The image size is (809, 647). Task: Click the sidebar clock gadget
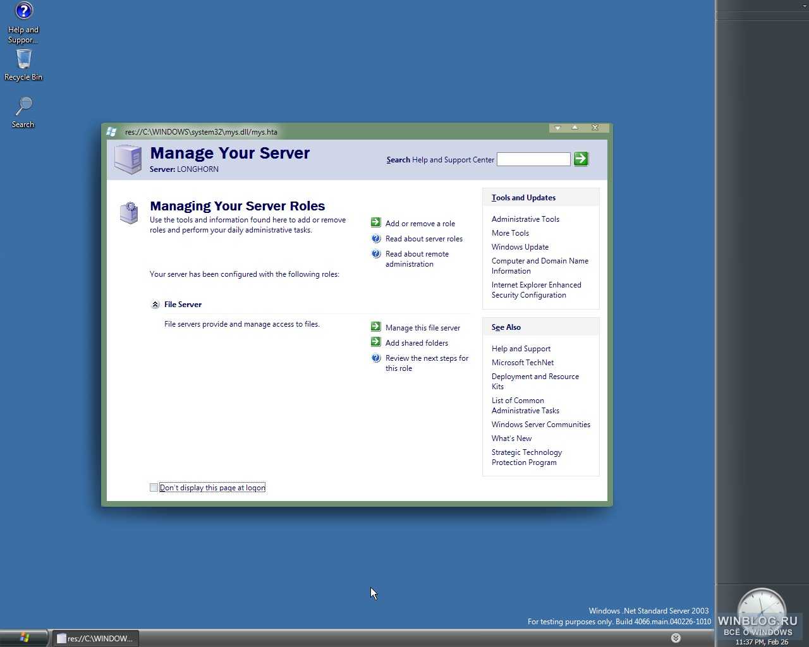[762, 610]
